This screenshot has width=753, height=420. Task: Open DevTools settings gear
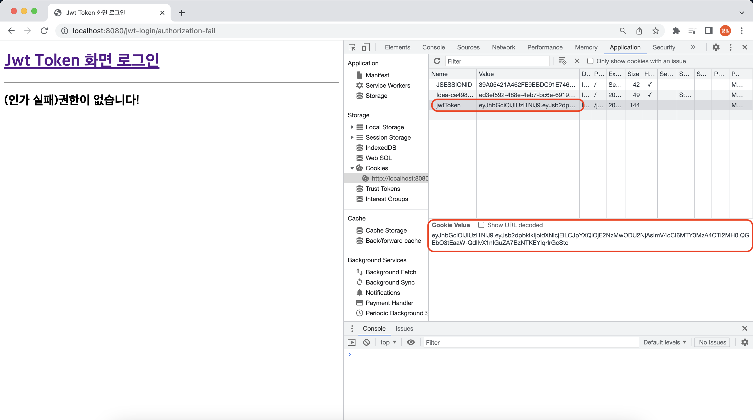(716, 47)
